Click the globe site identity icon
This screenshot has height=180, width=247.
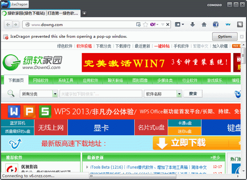tap(28, 25)
